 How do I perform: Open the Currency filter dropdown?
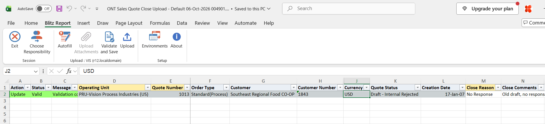tap(367, 87)
